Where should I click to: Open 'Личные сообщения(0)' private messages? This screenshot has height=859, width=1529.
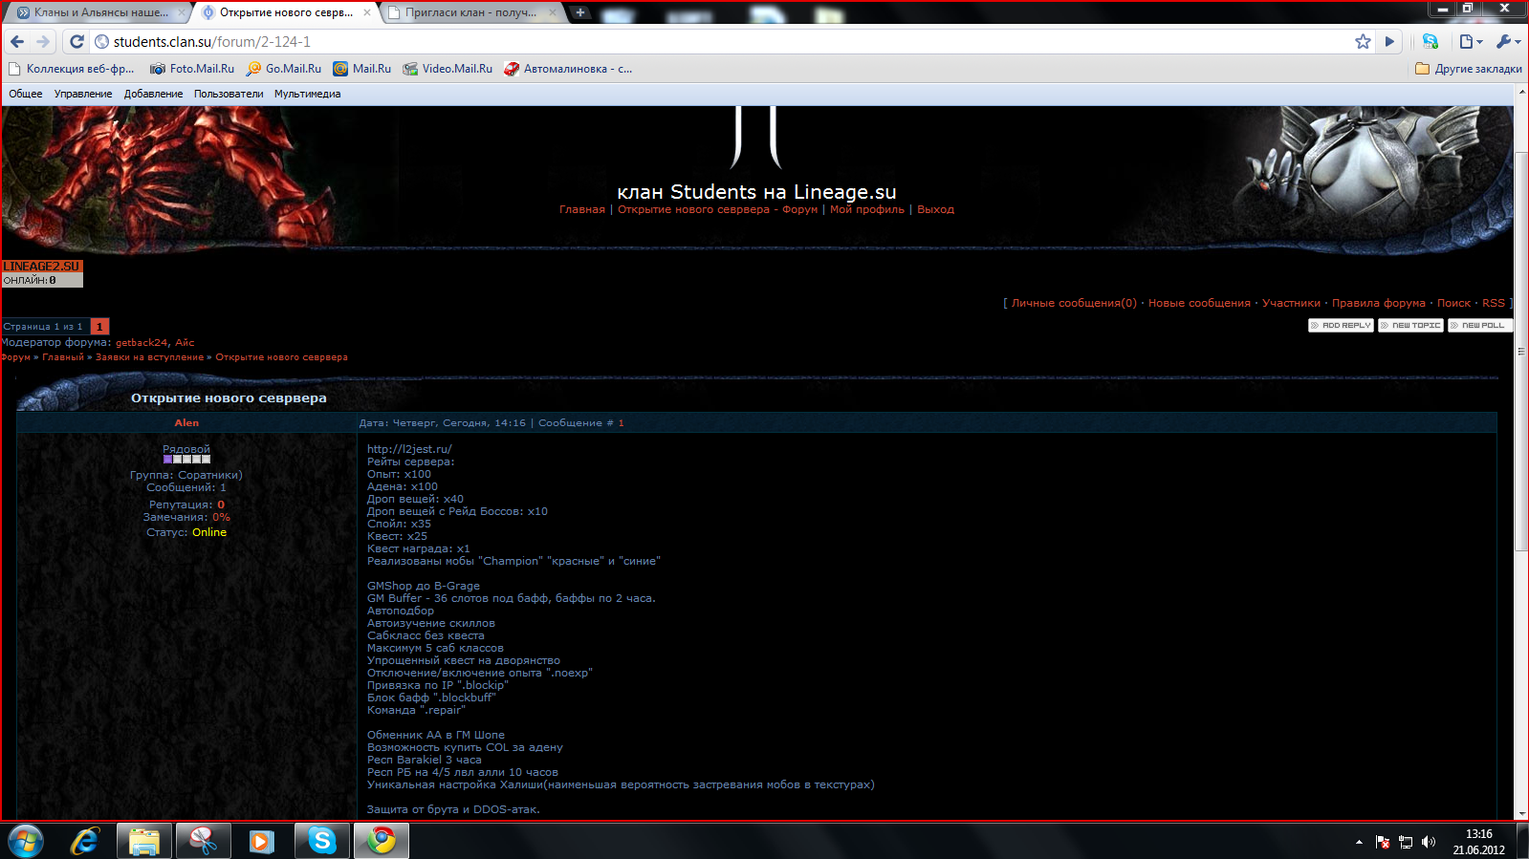(1074, 303)
